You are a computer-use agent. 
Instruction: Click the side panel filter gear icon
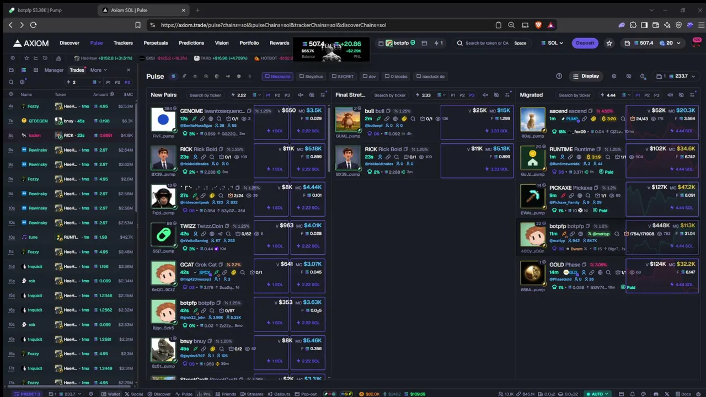(x=22, y=82)
